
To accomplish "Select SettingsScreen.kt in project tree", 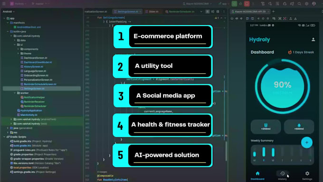I will [x=42, y=89].
